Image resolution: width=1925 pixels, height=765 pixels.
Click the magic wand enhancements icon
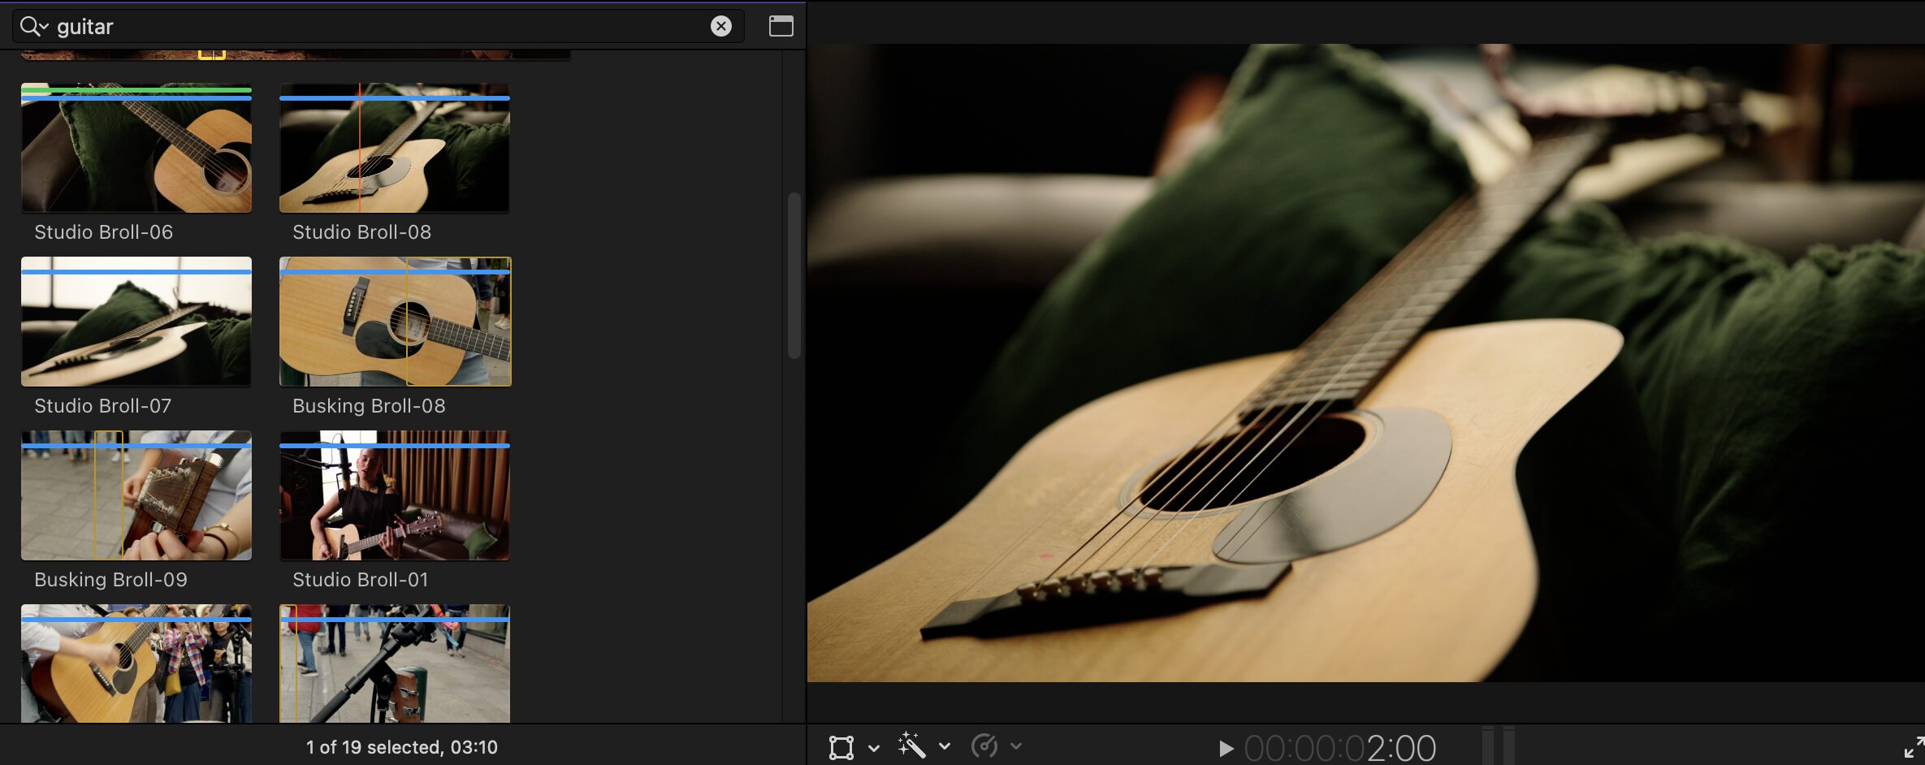pos(911,746)
